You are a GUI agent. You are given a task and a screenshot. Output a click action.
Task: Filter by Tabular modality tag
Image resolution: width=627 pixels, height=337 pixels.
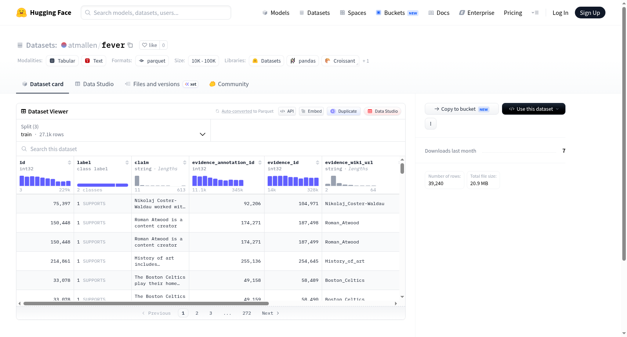62,61
